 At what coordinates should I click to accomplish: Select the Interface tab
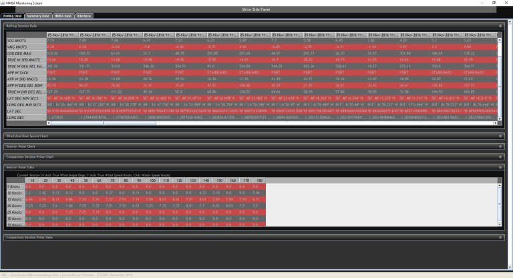pyautogui.click(x=84, y=16)
